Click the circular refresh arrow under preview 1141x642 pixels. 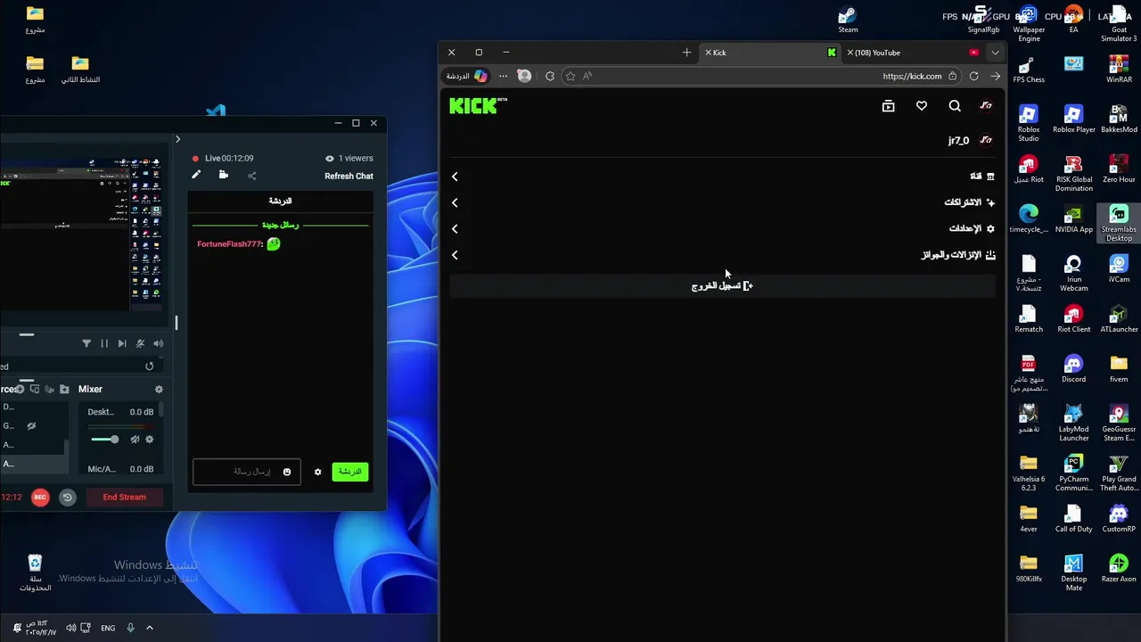click(149, 366)
